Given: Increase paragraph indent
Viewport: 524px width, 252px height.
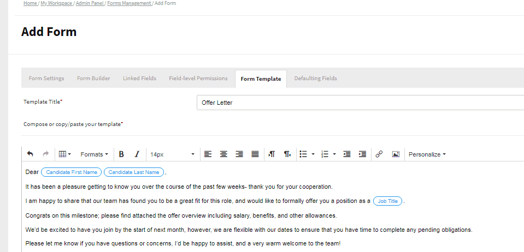Looking at the screenshot, I should (362, 154).
